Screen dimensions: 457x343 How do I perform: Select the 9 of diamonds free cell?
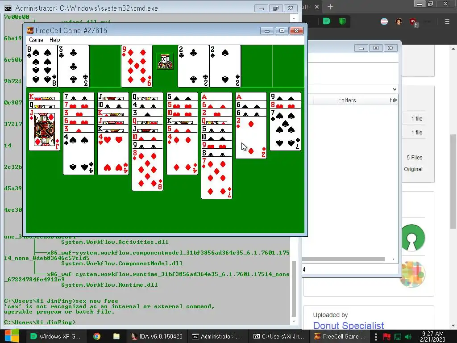click(137, 66)
